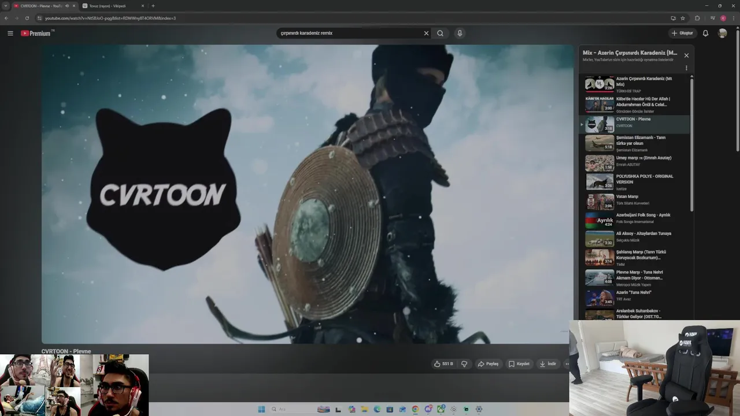Download the video with İndir
The height and width of the screenshot is (416, 740).
(547, 364)
